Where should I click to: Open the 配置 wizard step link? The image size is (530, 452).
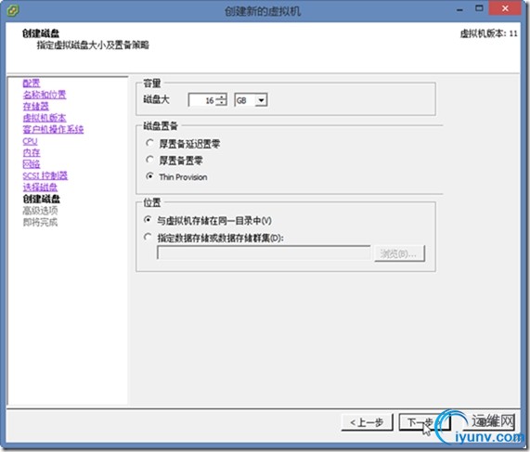32,84
